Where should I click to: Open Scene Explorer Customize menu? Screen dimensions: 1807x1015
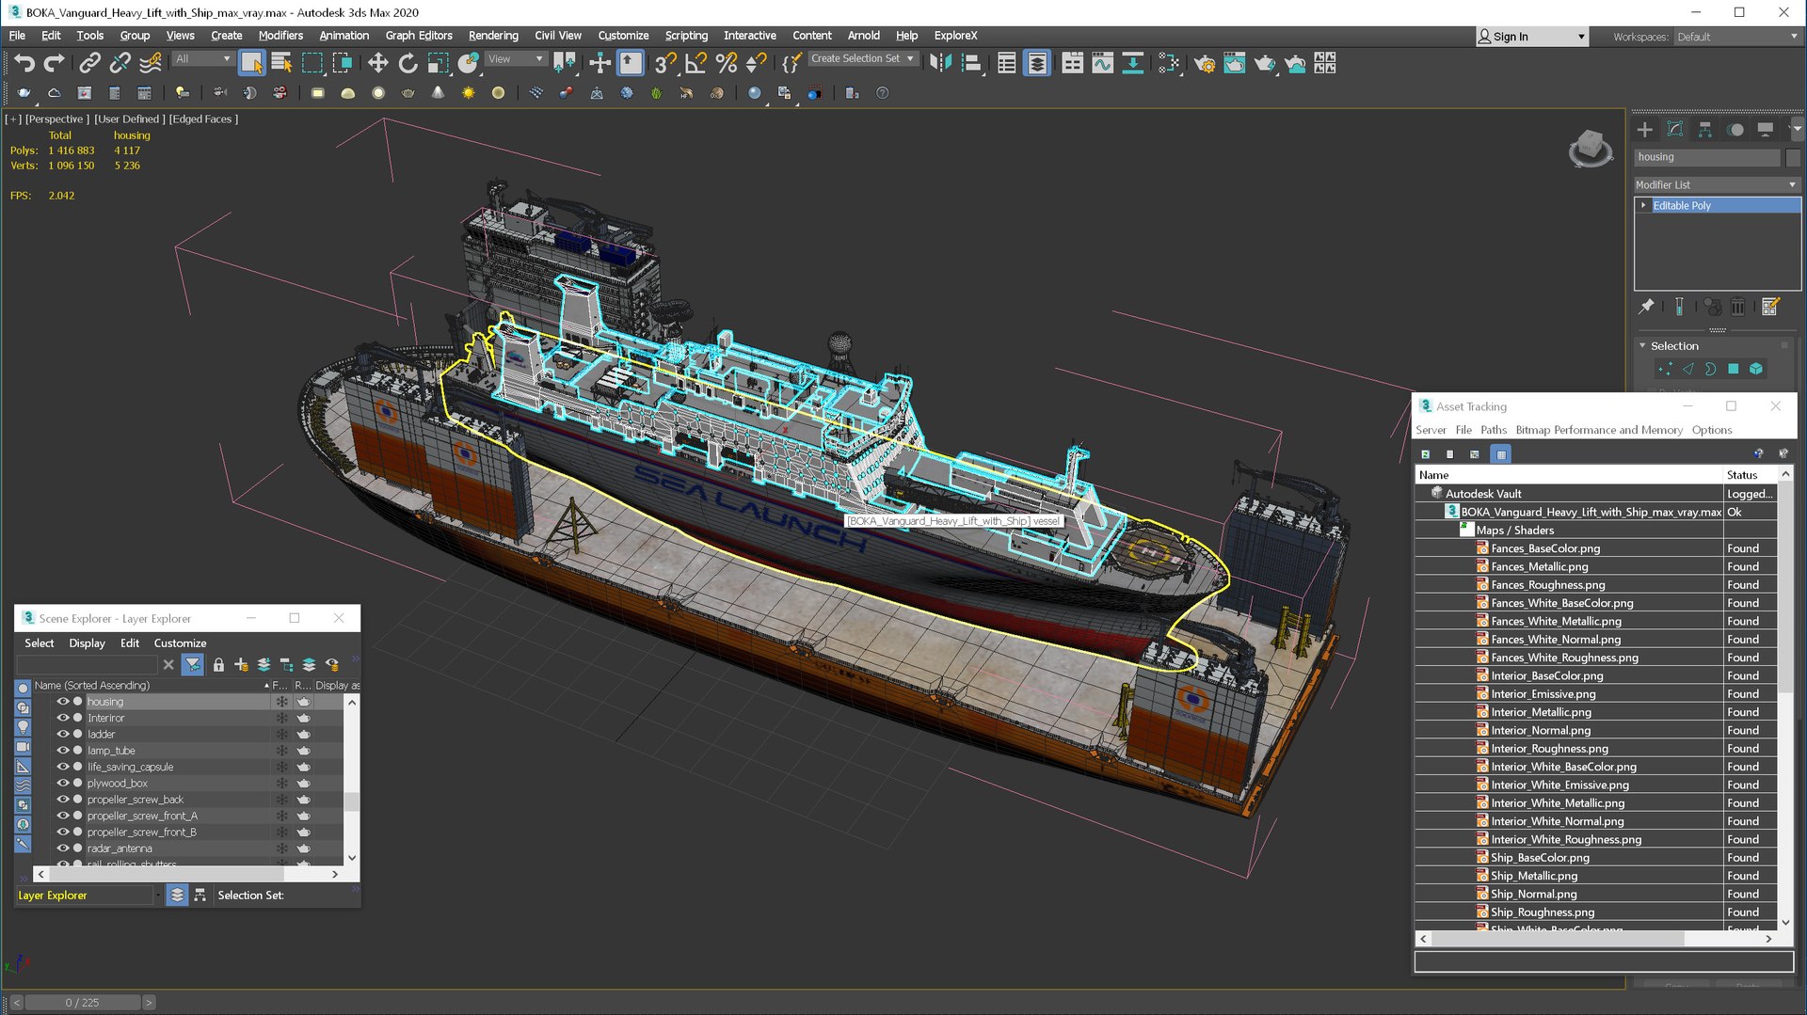click(180, 643)
